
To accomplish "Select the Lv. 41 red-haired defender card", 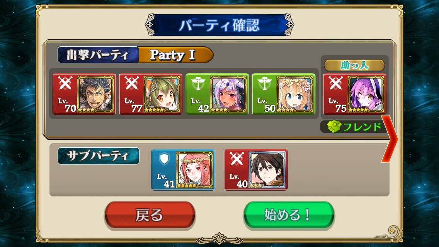I will click(x=183, y=170).
